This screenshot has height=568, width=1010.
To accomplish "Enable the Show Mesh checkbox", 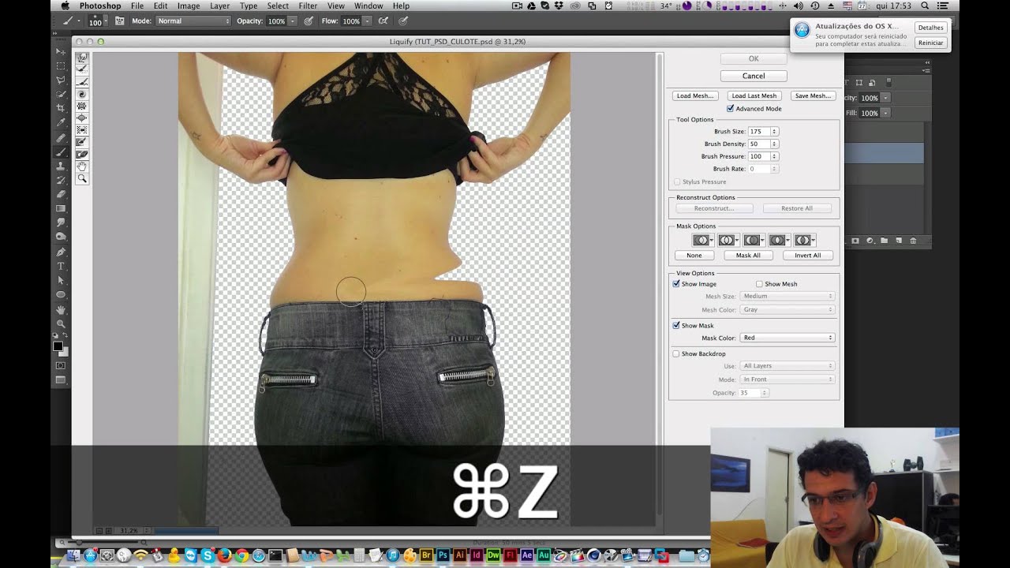I will click(x=759, y=284).
